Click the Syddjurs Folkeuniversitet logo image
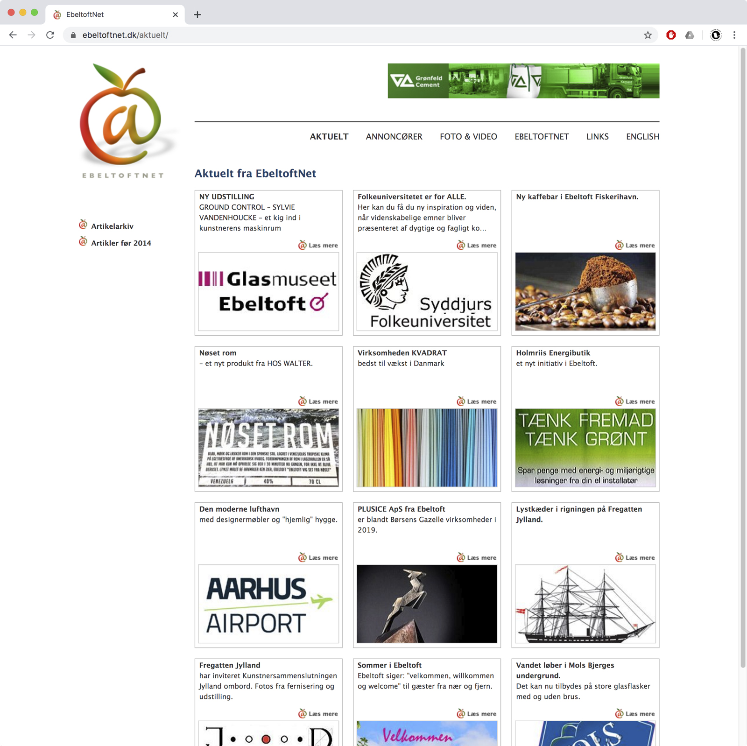 pyautogui.click(x=427, y=292)
